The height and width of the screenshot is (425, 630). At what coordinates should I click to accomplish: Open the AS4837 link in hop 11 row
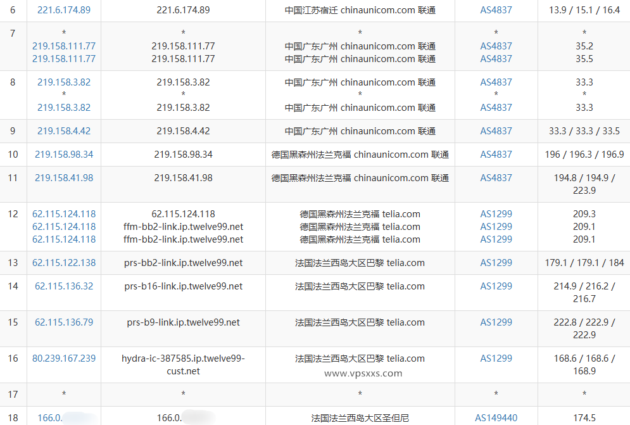tap(496, 178)
